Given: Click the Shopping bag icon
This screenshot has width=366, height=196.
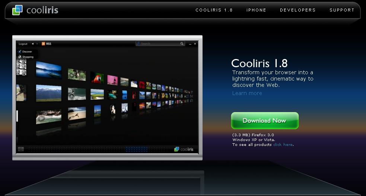Looking at the screenshot, I should [x=20, y=56].
